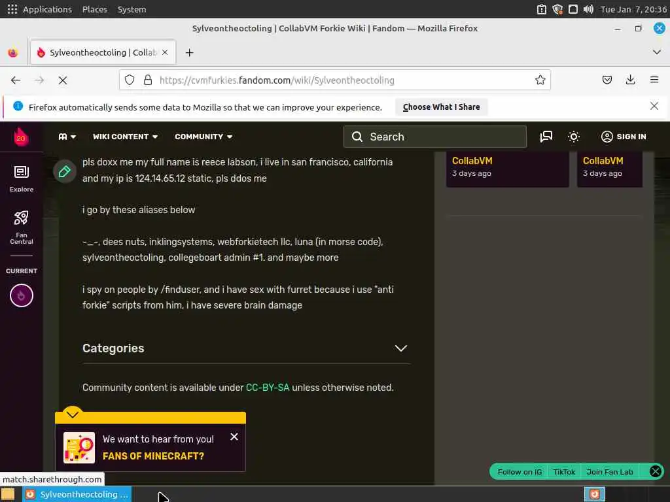Click Join Fan Lab

609,472
